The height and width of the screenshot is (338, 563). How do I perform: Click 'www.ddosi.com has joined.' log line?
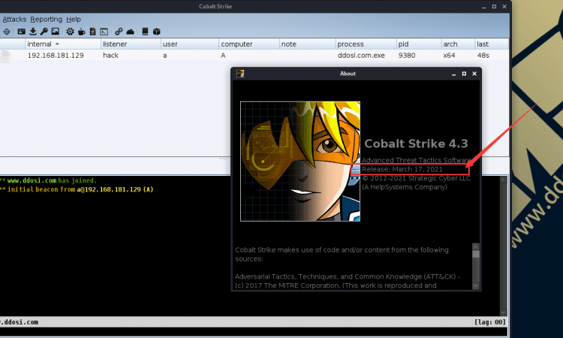(x=52, y=180)
